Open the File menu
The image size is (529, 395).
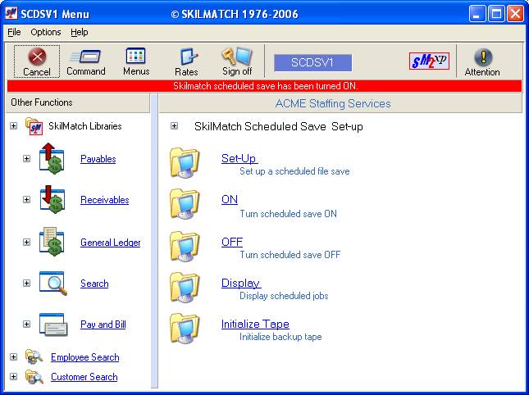[x=14, y=32]
